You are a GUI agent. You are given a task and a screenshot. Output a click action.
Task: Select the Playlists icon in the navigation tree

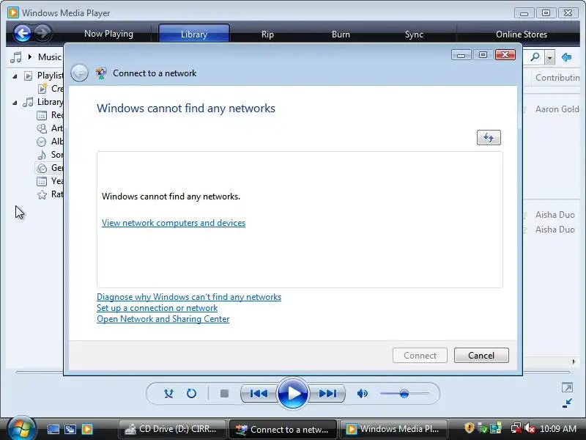(x=28, y=76)
